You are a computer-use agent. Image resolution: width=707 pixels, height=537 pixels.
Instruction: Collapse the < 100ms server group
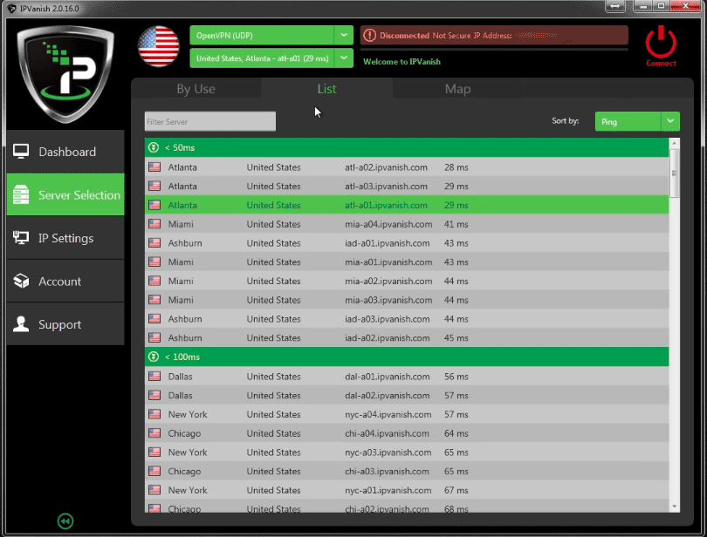pos(154,357)
